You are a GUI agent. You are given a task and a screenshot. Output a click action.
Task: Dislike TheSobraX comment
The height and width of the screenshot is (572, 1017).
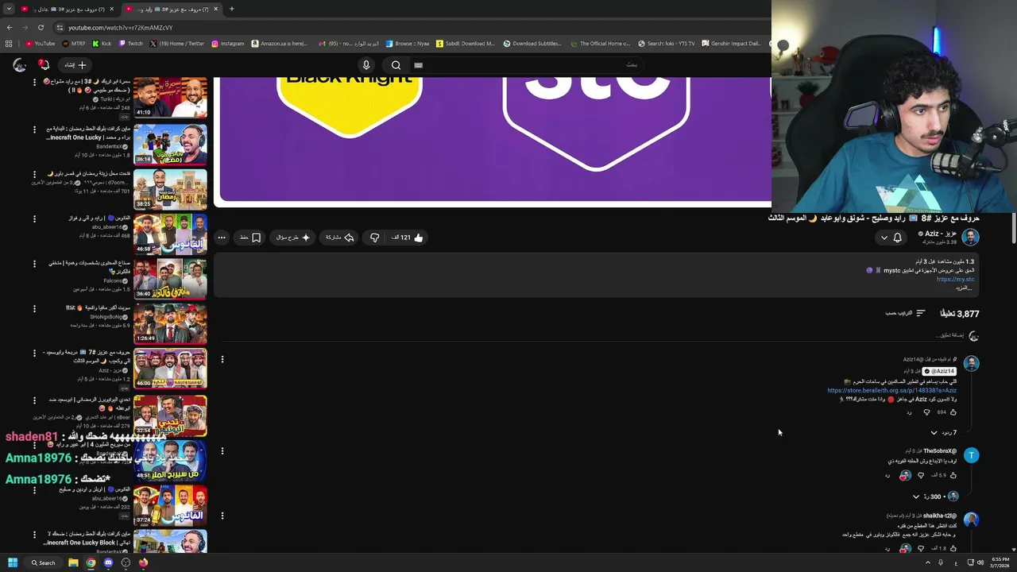coord(921,475)
